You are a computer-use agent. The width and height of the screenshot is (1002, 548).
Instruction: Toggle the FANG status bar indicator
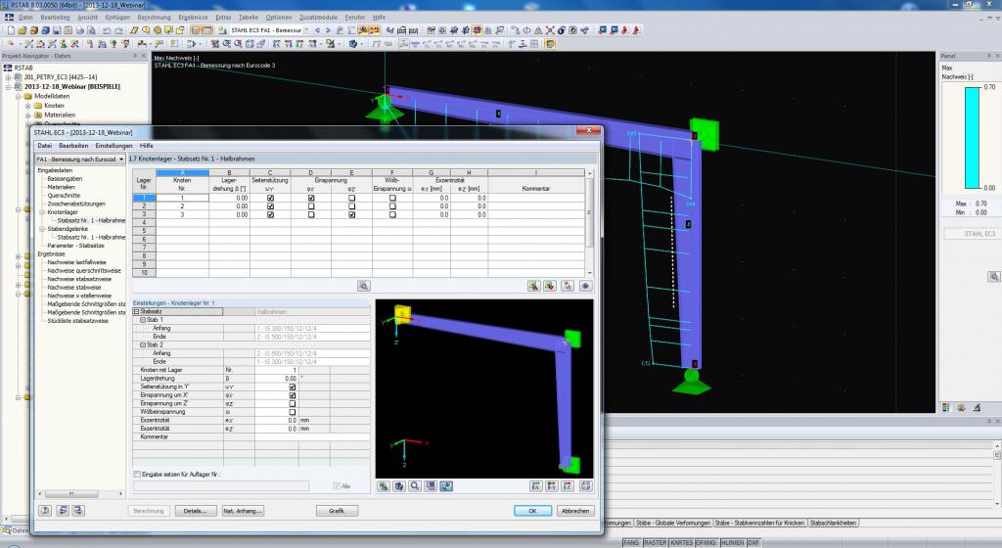[x=631, y=542]
